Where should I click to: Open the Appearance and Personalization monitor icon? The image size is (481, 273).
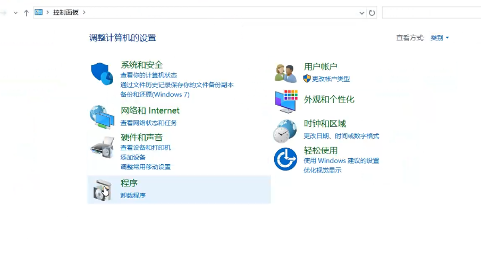click(x=285, y=101)
